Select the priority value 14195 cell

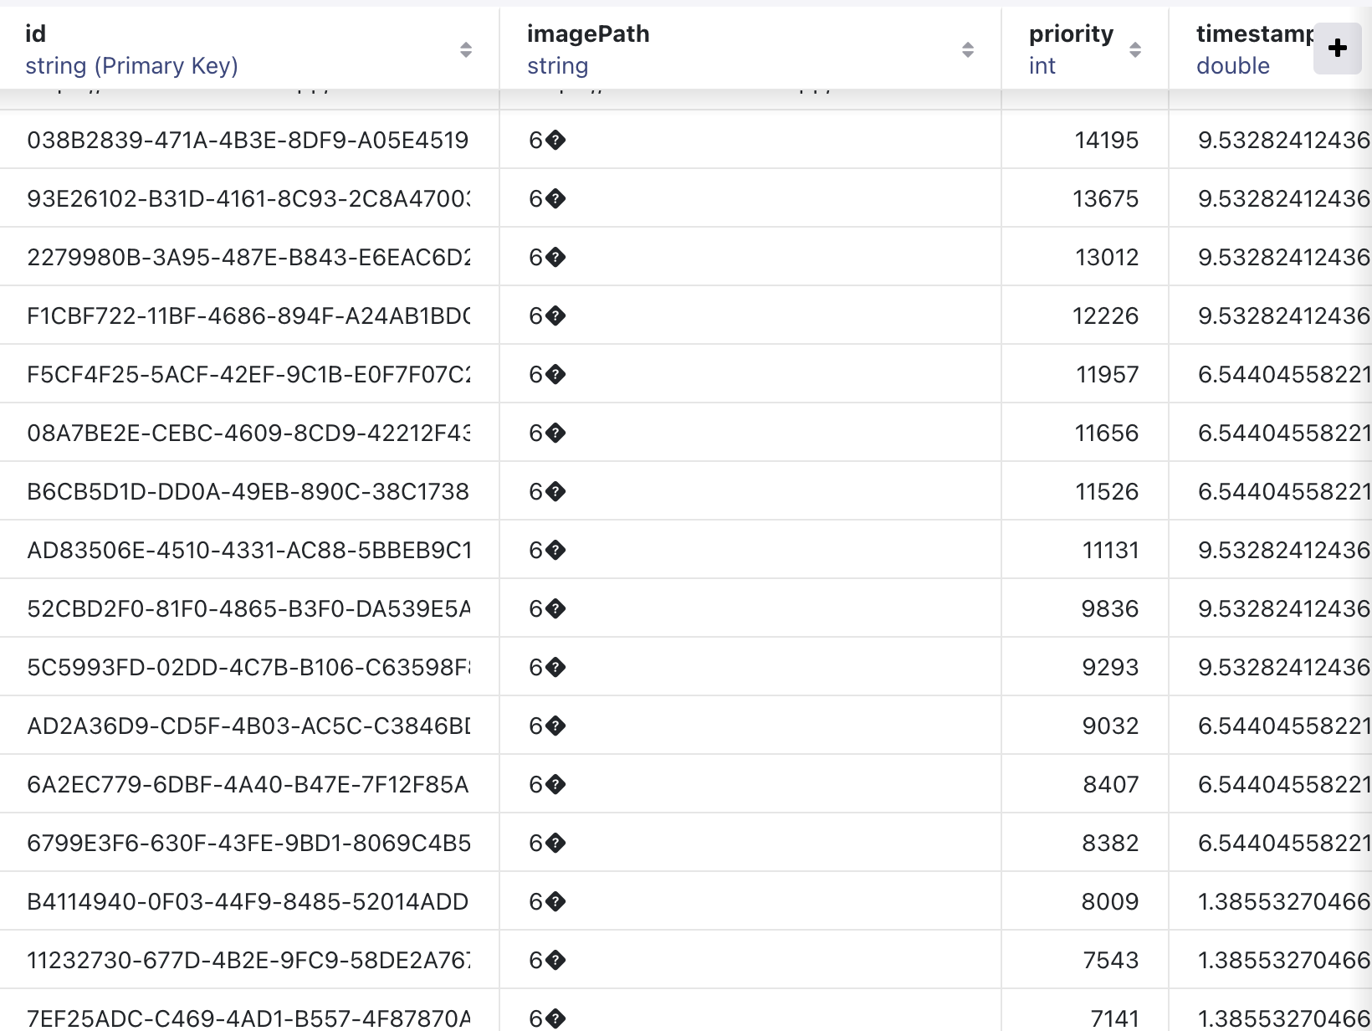point(1107,140)
